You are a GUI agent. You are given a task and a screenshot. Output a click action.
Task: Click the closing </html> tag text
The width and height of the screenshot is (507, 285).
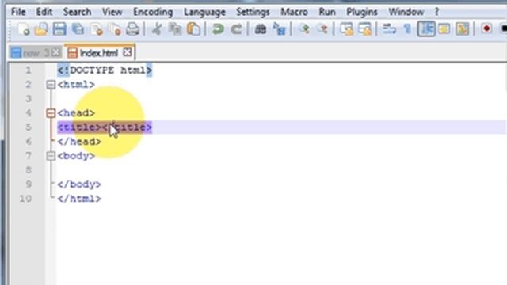pos(79,199)
